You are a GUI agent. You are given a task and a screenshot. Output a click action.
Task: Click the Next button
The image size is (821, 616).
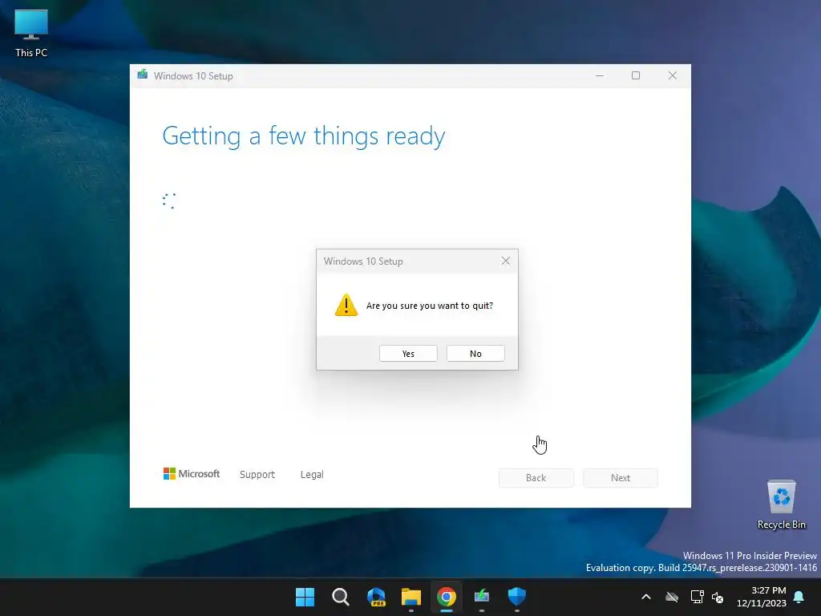[621, 478]
